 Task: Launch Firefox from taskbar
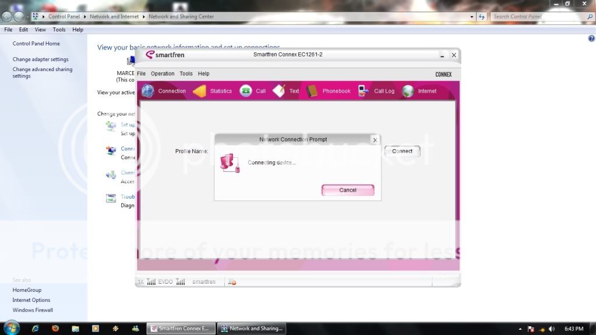(55, 328)
